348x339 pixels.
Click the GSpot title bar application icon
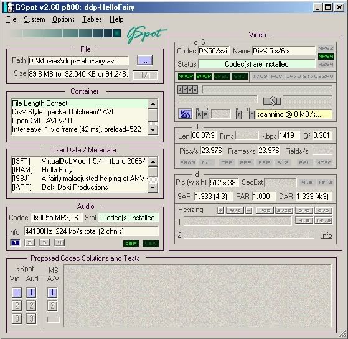coord(9,7)
